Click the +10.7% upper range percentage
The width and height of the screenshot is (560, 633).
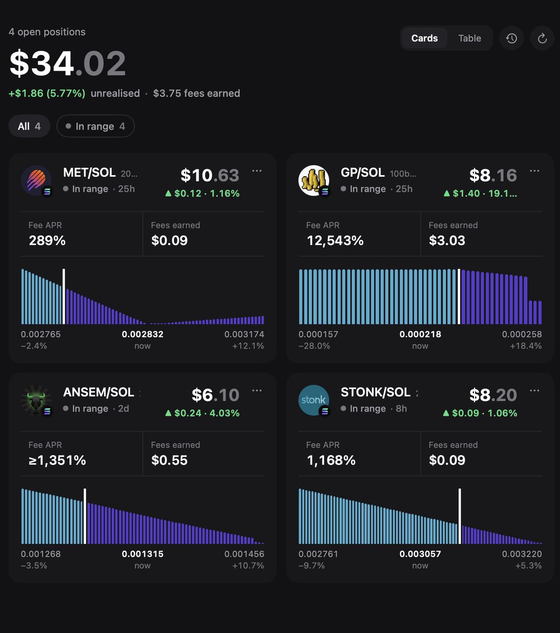[x=248, y=565]
